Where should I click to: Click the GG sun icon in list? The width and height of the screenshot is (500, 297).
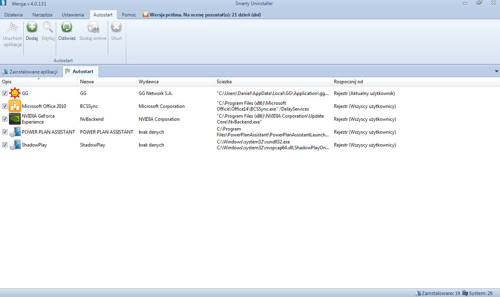point(15,93)
